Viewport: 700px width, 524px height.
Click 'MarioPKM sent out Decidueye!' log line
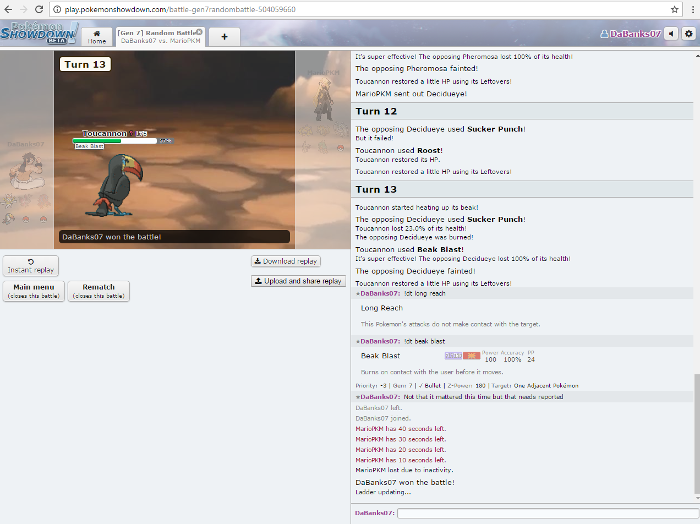pos(411,94)
